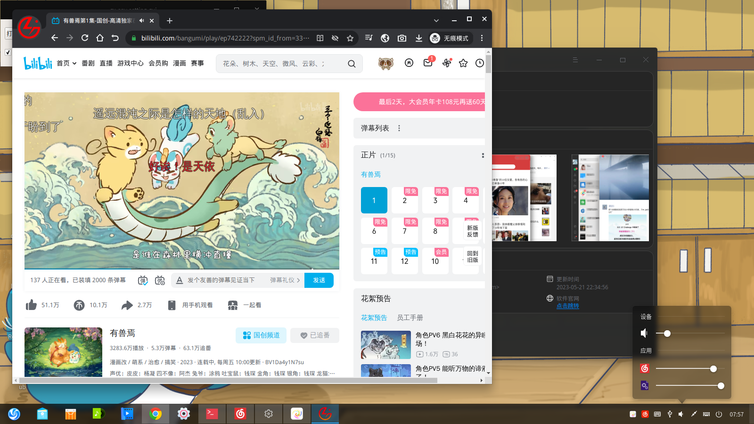This screenshot has width=754, height=424.
Task: Select episode 7
Action: [x=405, y=231]
